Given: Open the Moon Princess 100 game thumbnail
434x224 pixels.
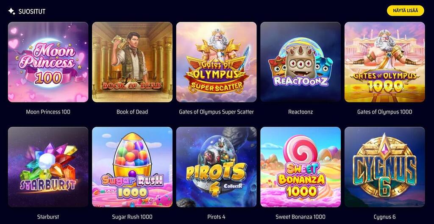Looking at the screenshot, I should tap(48, 62).
